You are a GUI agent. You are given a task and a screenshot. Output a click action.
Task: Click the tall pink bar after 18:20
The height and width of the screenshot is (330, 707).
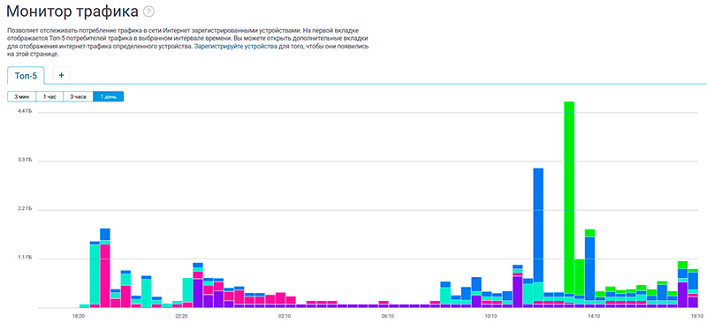(105, 276)
